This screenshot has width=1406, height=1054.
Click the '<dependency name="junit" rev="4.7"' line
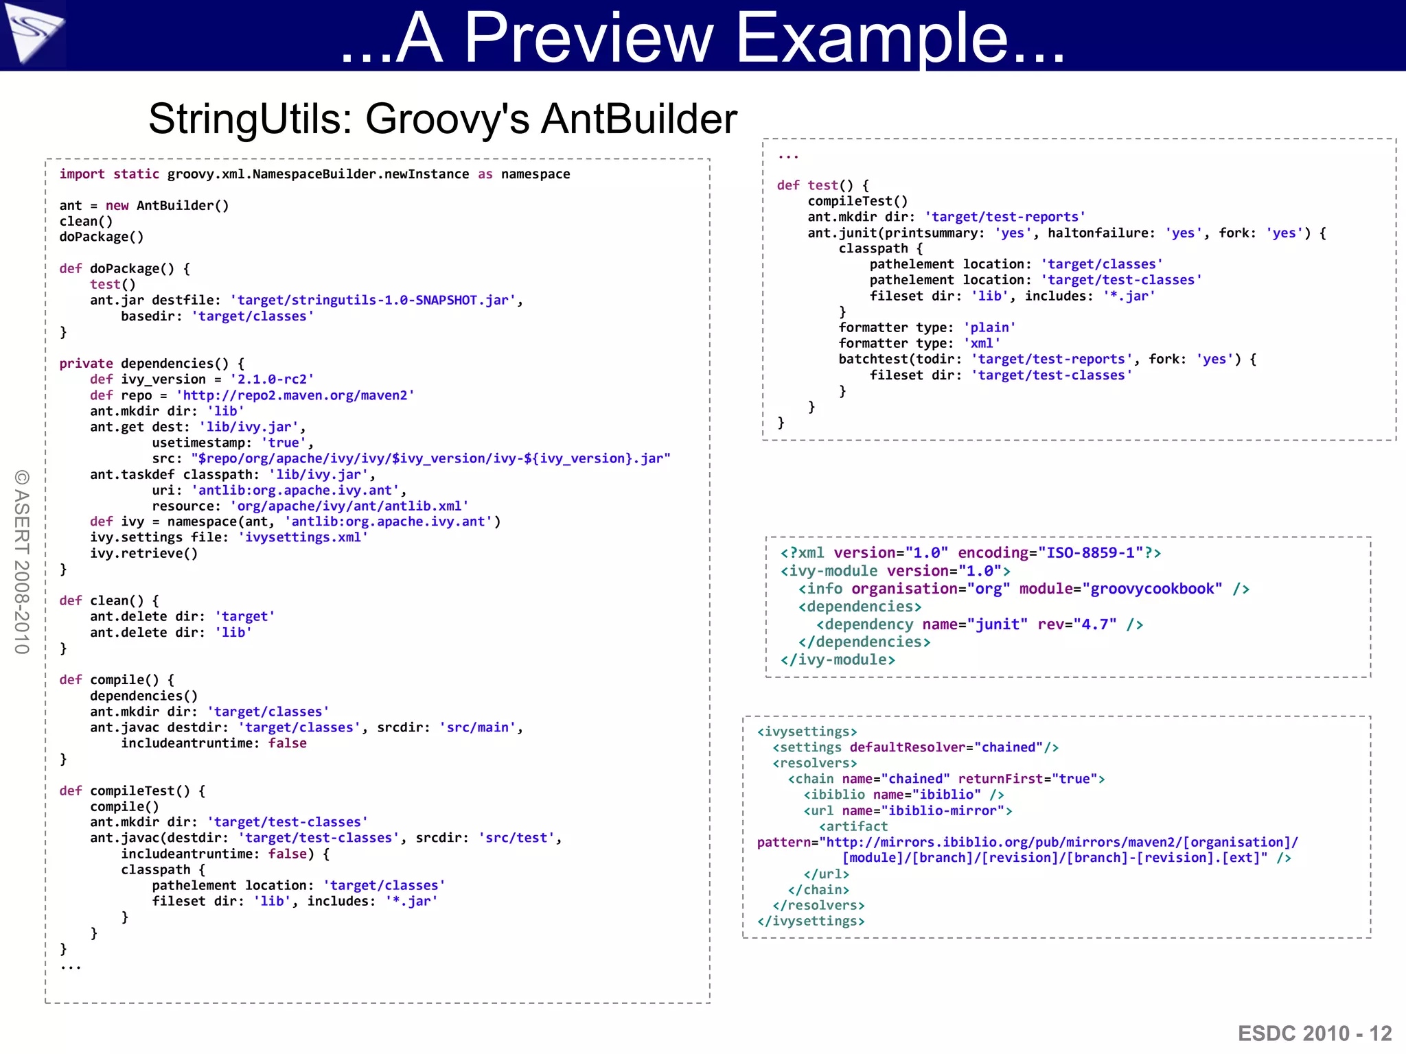tap(980, 624)
